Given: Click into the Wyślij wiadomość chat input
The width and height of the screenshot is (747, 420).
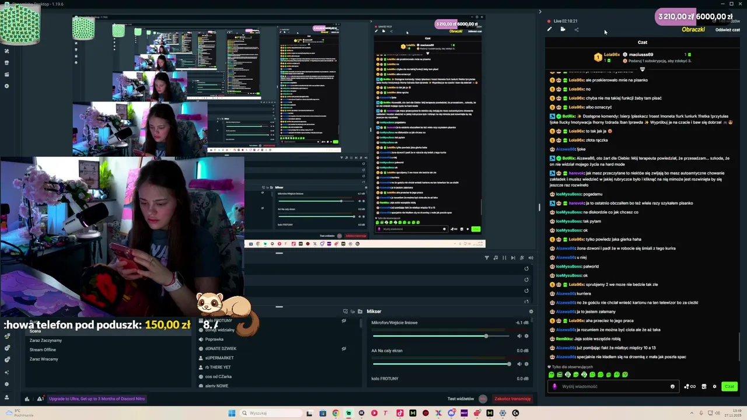Looking at the screenshot, I should point(613,386).
